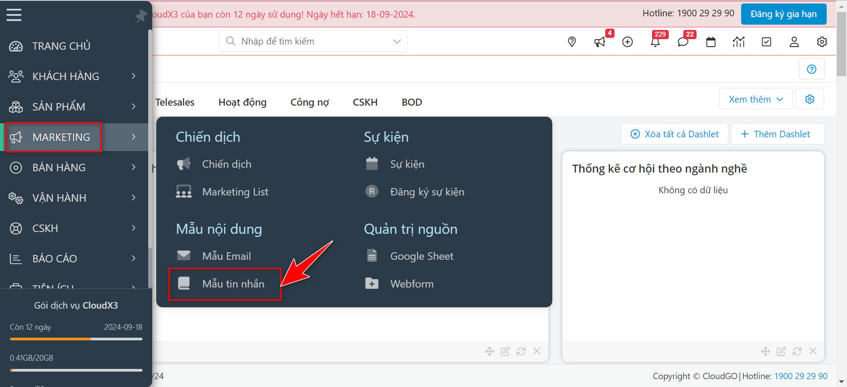Click the Nhập để tìm kiếm field
The height and width of the screenshot is (387, 847).
(x=309, y=41)
